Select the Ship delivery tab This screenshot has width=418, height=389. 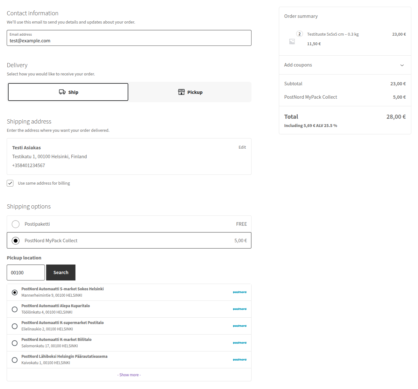point(68,92)
